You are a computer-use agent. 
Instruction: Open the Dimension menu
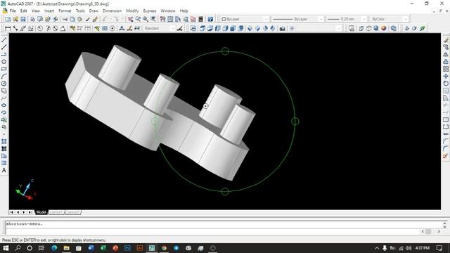pos(112,11)
